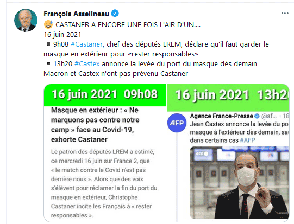
Task: Click the @af... handle in embedded tweet
Action: (269, 116)
